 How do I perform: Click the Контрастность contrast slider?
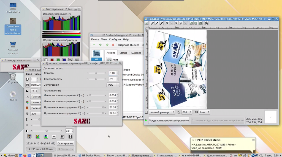click(97, 79)
